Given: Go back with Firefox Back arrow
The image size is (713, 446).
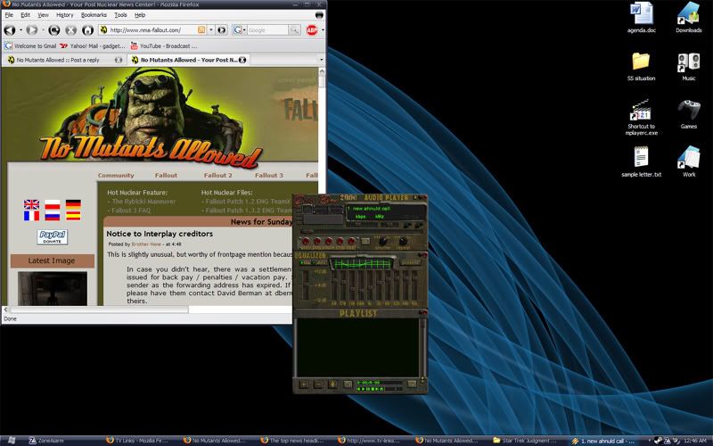Looking at the screenshot, I should click(10, 30).
